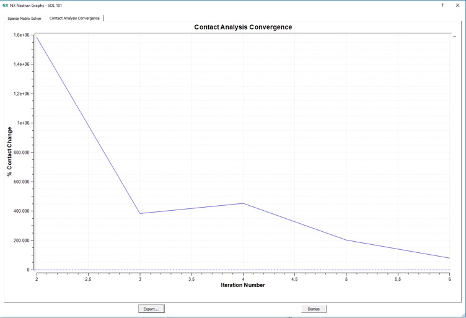
Task: Click the NX logo in title bar
Action: coord(5,5)
